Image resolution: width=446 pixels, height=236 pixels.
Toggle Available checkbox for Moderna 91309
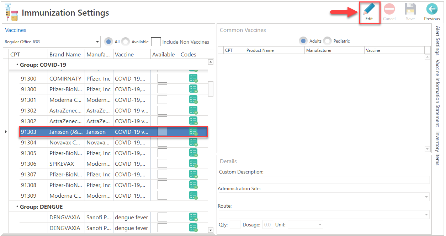(163, 196)
